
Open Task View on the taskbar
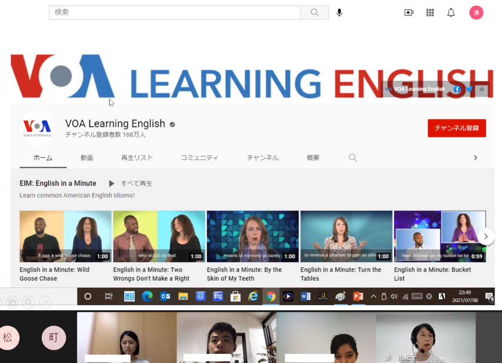click(109, 296)
